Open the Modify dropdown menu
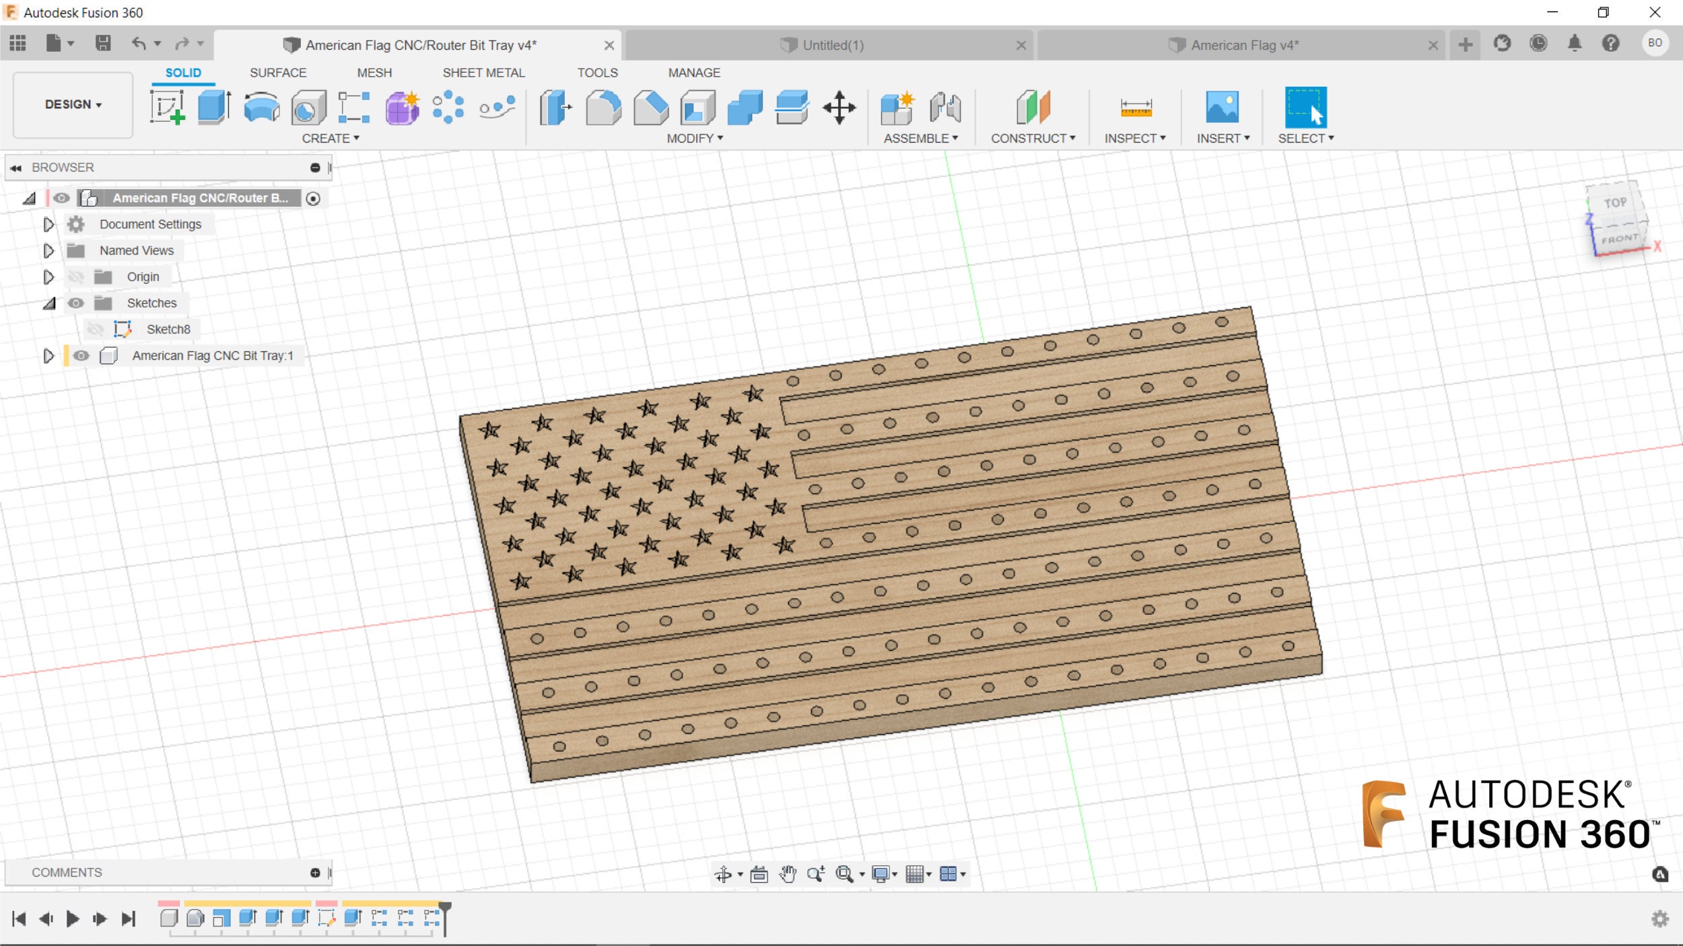 click(695, 138)
